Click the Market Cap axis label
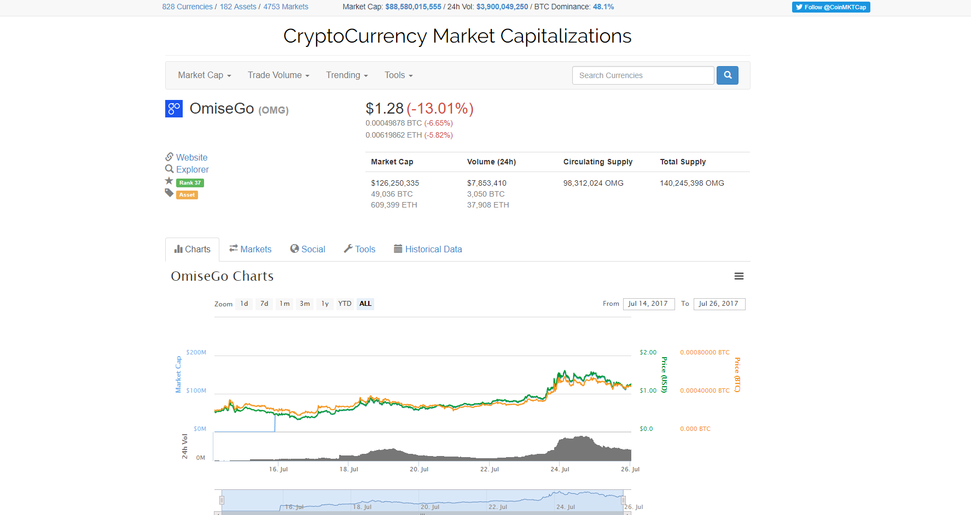The image size is (971, 515). [x=178, y=375]
